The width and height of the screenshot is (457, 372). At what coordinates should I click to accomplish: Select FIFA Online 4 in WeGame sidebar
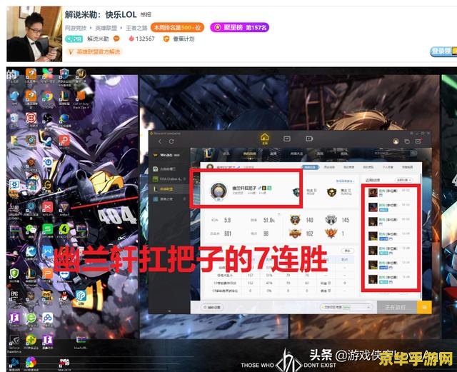169,179
